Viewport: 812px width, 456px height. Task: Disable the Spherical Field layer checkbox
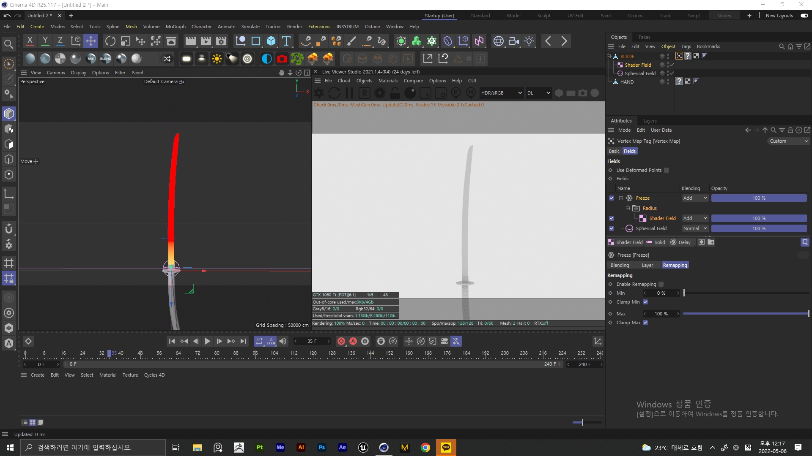[x=612, y=228]
